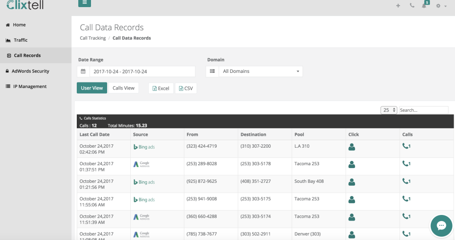Click calls phone icon for South Bay 408
This screenshot has width=455, height=240.
(x=406, y=181)
